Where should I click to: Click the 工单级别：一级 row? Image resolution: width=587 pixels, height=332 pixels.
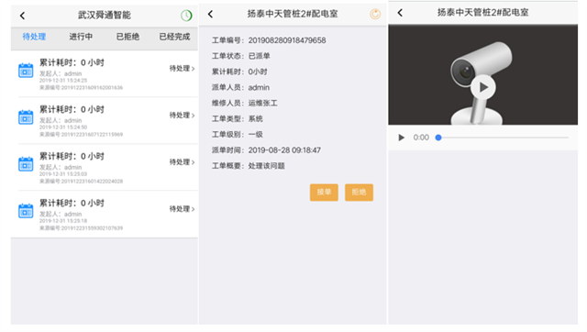click(238, 135)
